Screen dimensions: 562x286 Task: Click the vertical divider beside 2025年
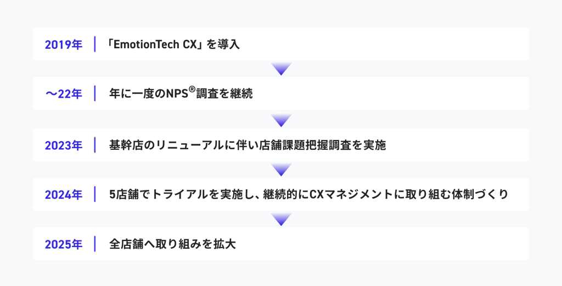click(95, 244)
